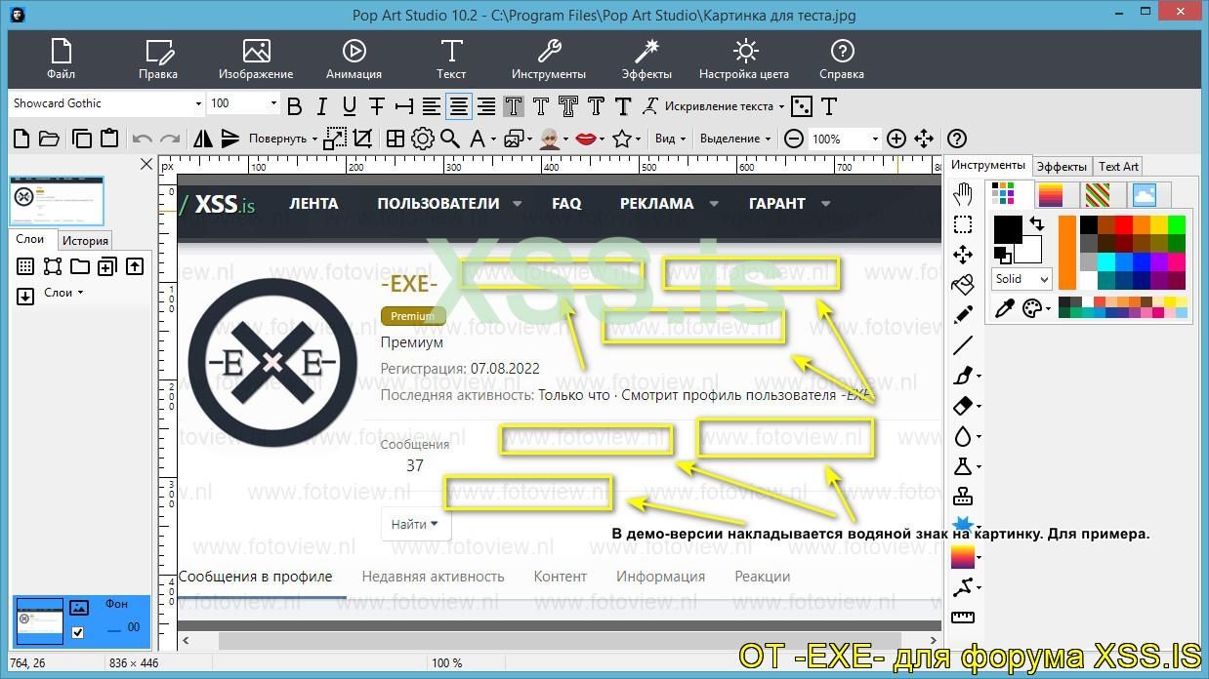1209x679 pixels.
Task: Select the Gradient tool
Action: 963,557
